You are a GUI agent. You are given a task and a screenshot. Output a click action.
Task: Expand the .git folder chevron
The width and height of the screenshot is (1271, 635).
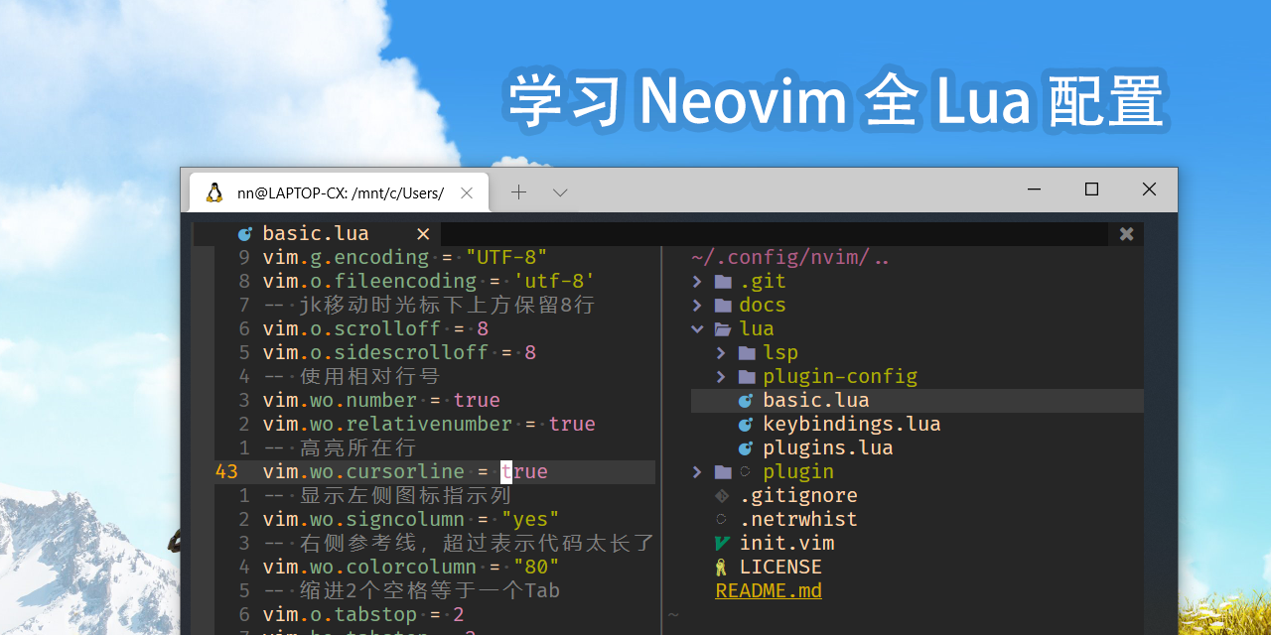(697, 282)
